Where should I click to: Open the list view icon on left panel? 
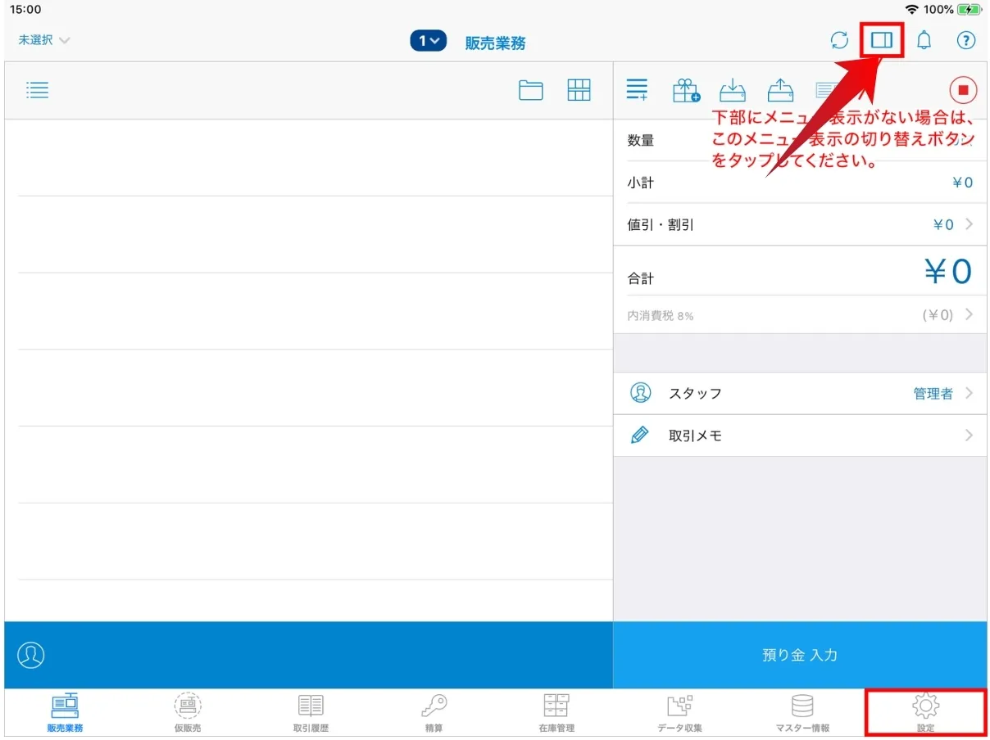click(38, 90)
